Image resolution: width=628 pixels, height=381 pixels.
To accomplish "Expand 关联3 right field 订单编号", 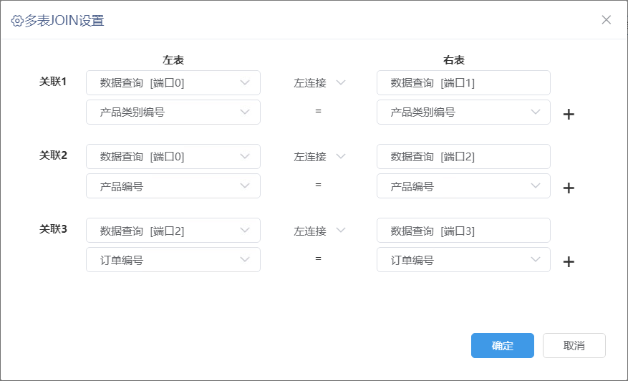I will coord(463,259).
